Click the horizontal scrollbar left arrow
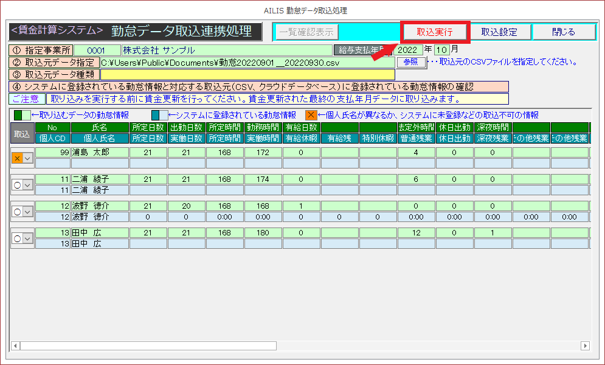This screenshot has width=605, height=365. [x=15, y=346]
